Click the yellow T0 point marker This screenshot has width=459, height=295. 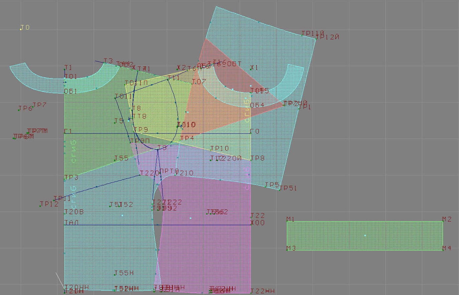point(21,29)
